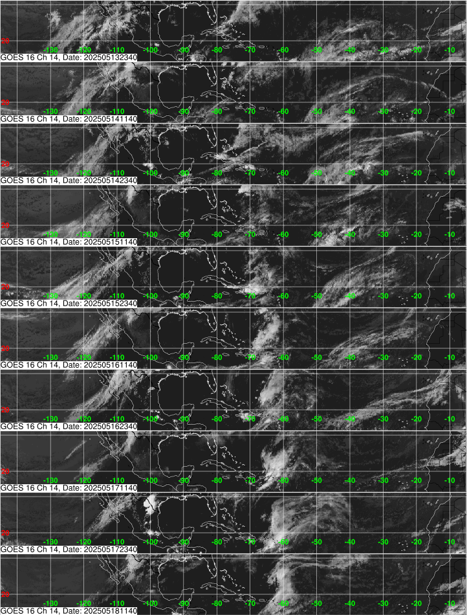Screen dimensions: 467x615
Task: Click the -10 longitude label in the 202505132340 panel
Action: [450, 50]
